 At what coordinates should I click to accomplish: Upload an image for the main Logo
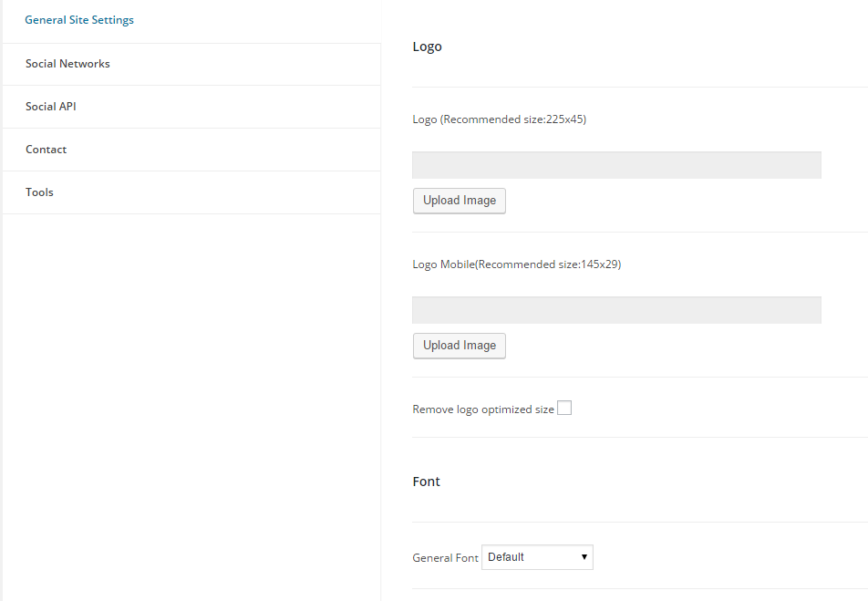[460, 201]
